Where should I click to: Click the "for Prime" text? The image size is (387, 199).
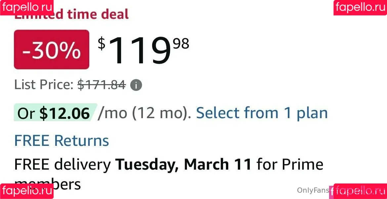[x=290, y=164]
